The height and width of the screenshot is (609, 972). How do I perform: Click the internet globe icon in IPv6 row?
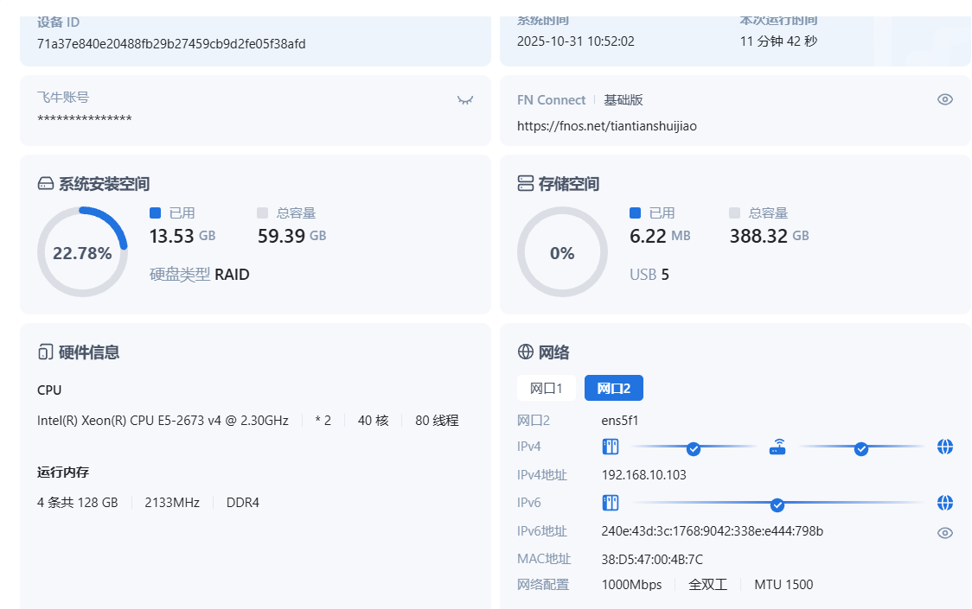click(x=945, y=503)
